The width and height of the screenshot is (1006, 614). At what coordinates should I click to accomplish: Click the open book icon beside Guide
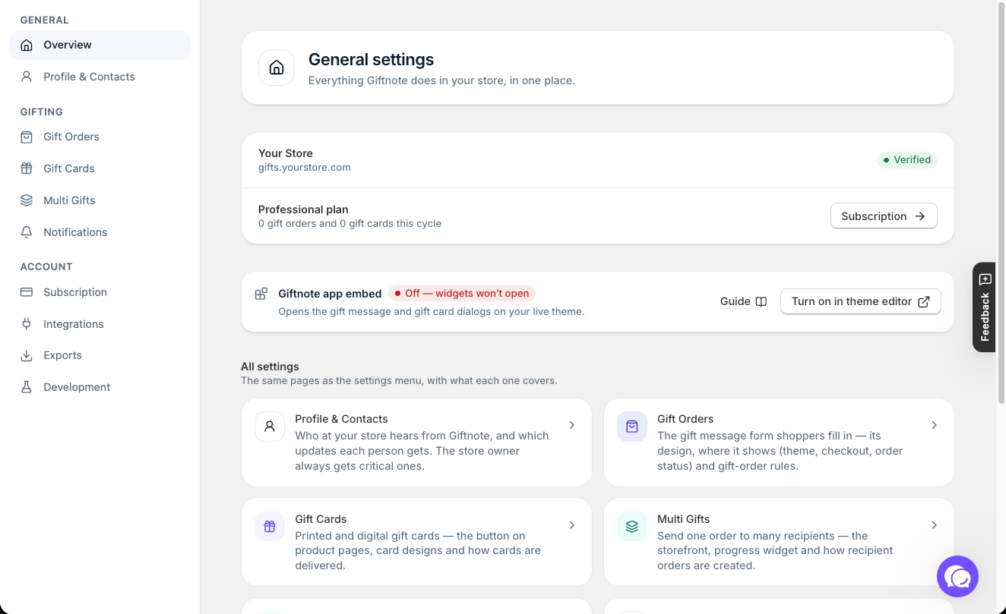click(761, 301)
